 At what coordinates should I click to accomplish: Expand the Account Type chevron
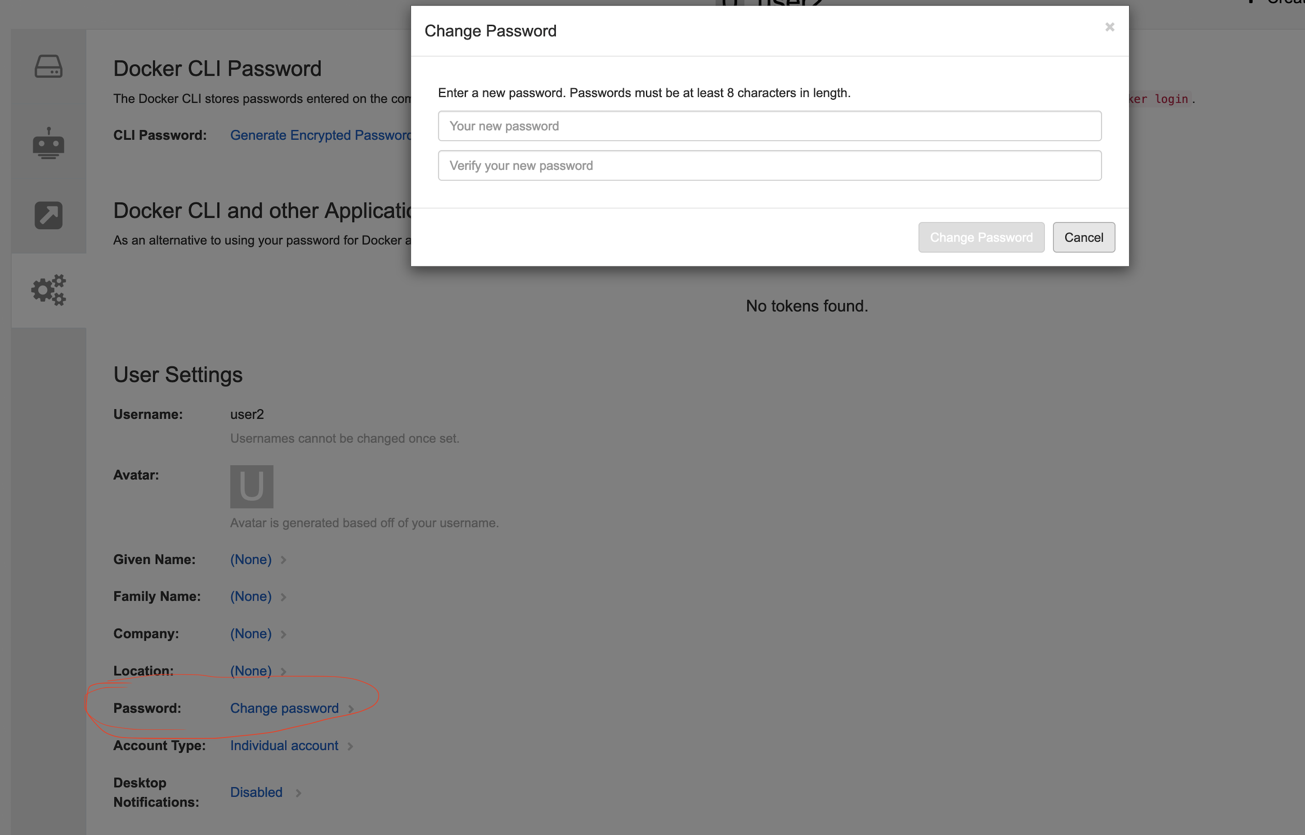(350, 746)
